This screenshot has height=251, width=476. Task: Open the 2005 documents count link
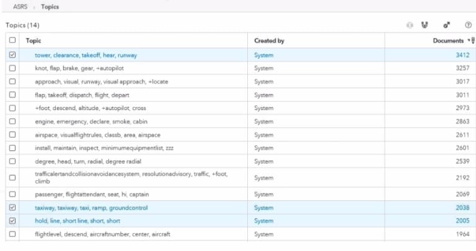tap(462, 221)
